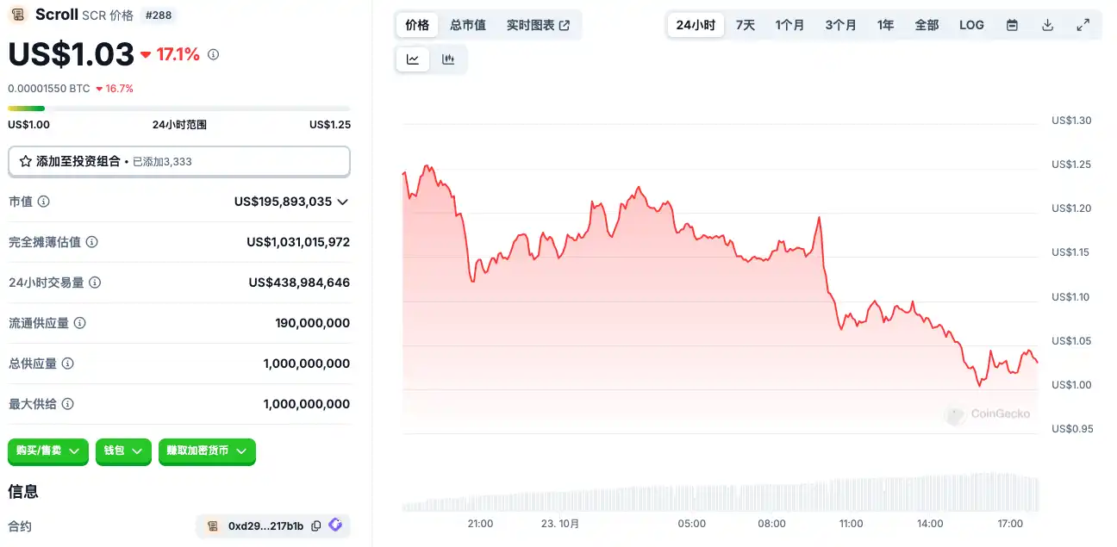The width and height of the screenshot is (1117, 547).
Task: Open the 钱包 dropdown
Action: click(123, 451)
